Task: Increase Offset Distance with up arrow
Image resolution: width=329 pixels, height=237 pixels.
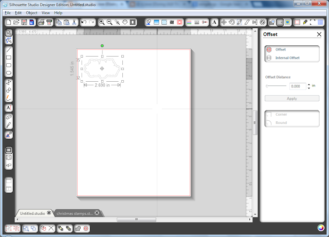Action: coord(309,85)
